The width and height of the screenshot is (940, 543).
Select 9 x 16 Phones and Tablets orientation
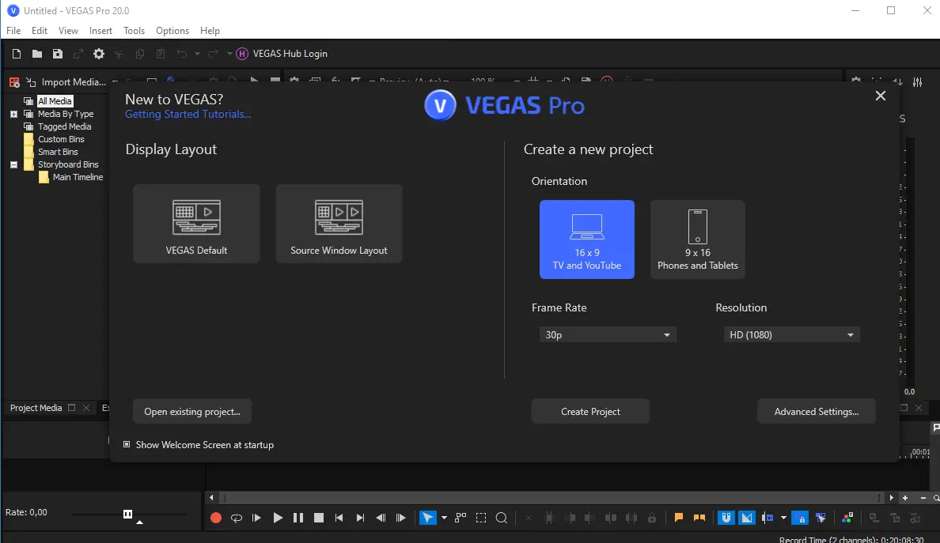698,239
